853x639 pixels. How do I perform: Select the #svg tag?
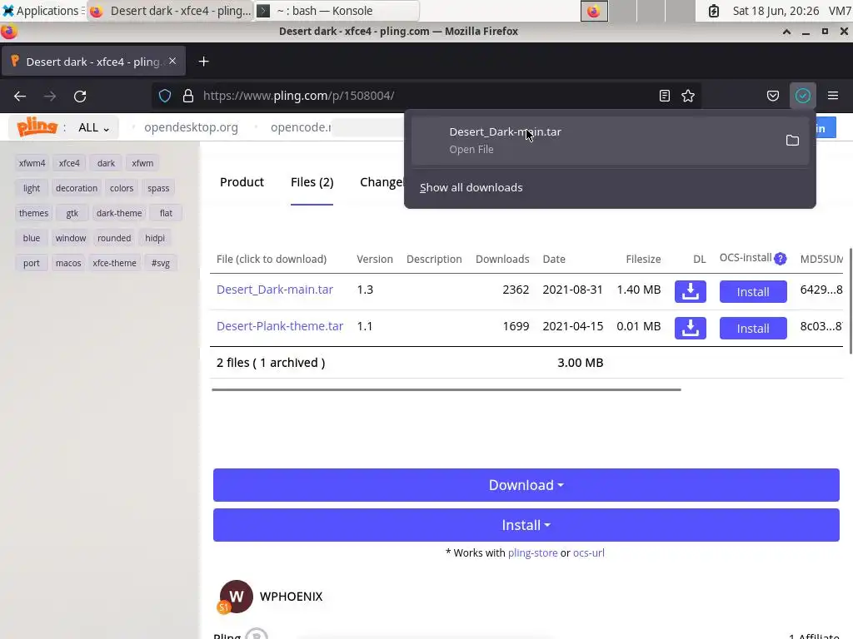pyautogui.click(x=161, y=263)
